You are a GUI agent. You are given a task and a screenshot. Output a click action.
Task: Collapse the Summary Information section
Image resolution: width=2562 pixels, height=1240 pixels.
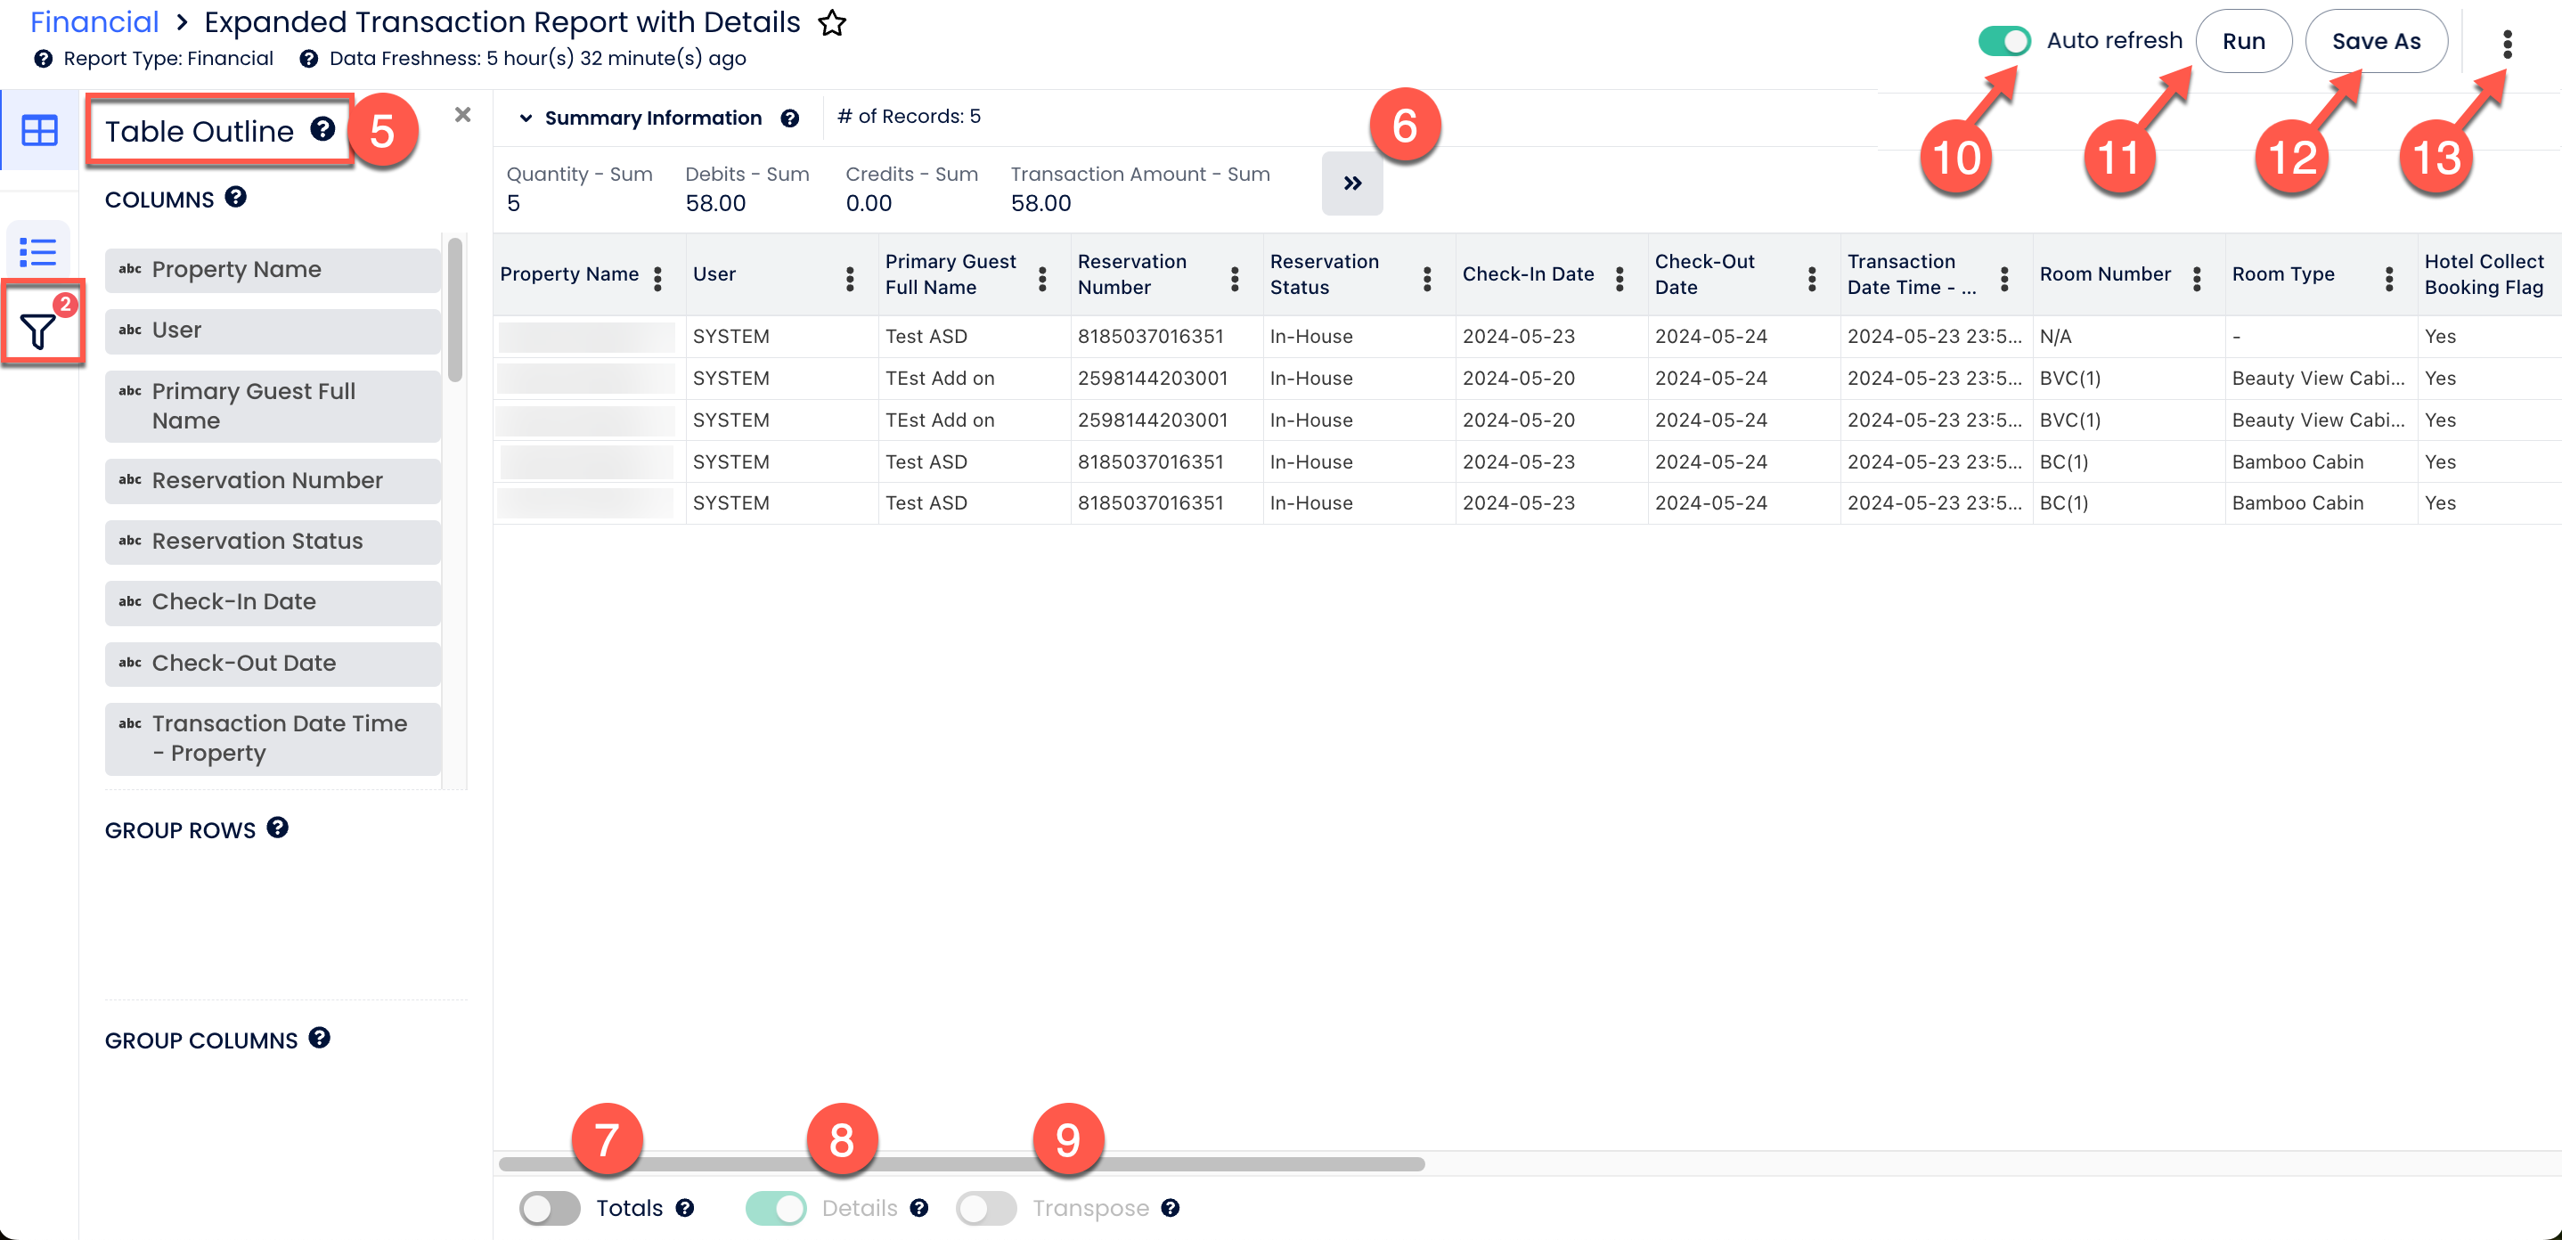click(525, 118)
